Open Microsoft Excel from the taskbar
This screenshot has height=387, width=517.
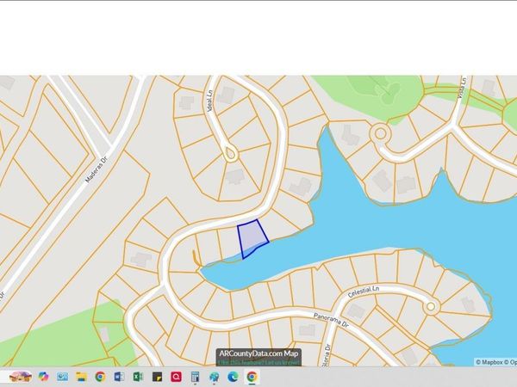tap(138, 377)
